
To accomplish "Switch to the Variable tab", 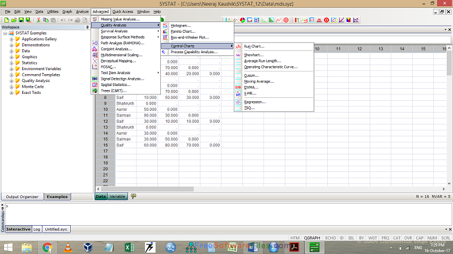I will pyautogui.click(x=117, y=196).
